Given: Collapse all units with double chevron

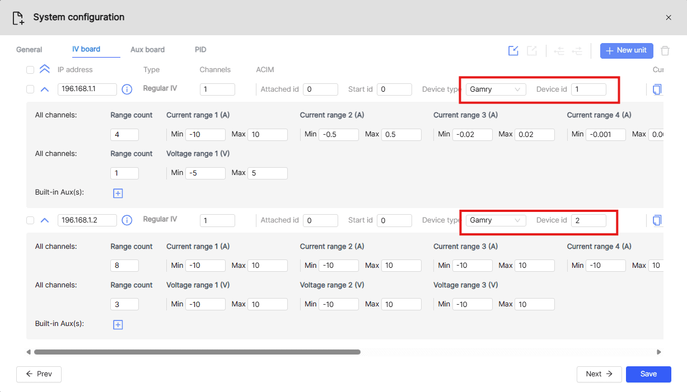Looking at the screenshot, I should [x=45, y=69].
